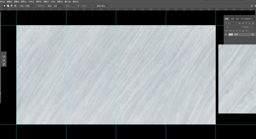Filter layers by adjustment layer icon
Image resolution: width=256 pixels, height=139 pixels.
(243, 23)
